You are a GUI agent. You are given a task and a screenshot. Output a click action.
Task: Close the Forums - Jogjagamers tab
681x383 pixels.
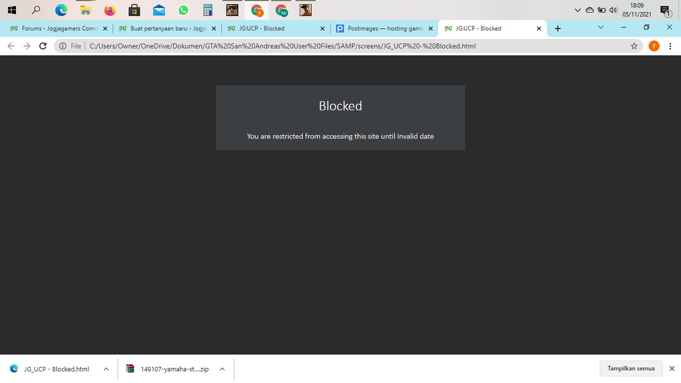point(105,29)
